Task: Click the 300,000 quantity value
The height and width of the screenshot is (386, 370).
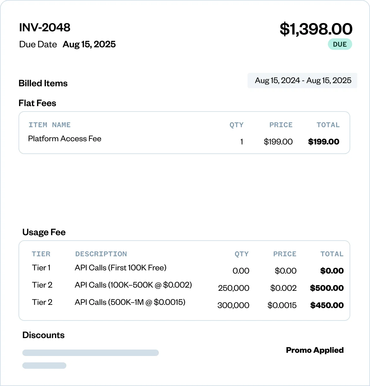Action: (x=233, y=305)
